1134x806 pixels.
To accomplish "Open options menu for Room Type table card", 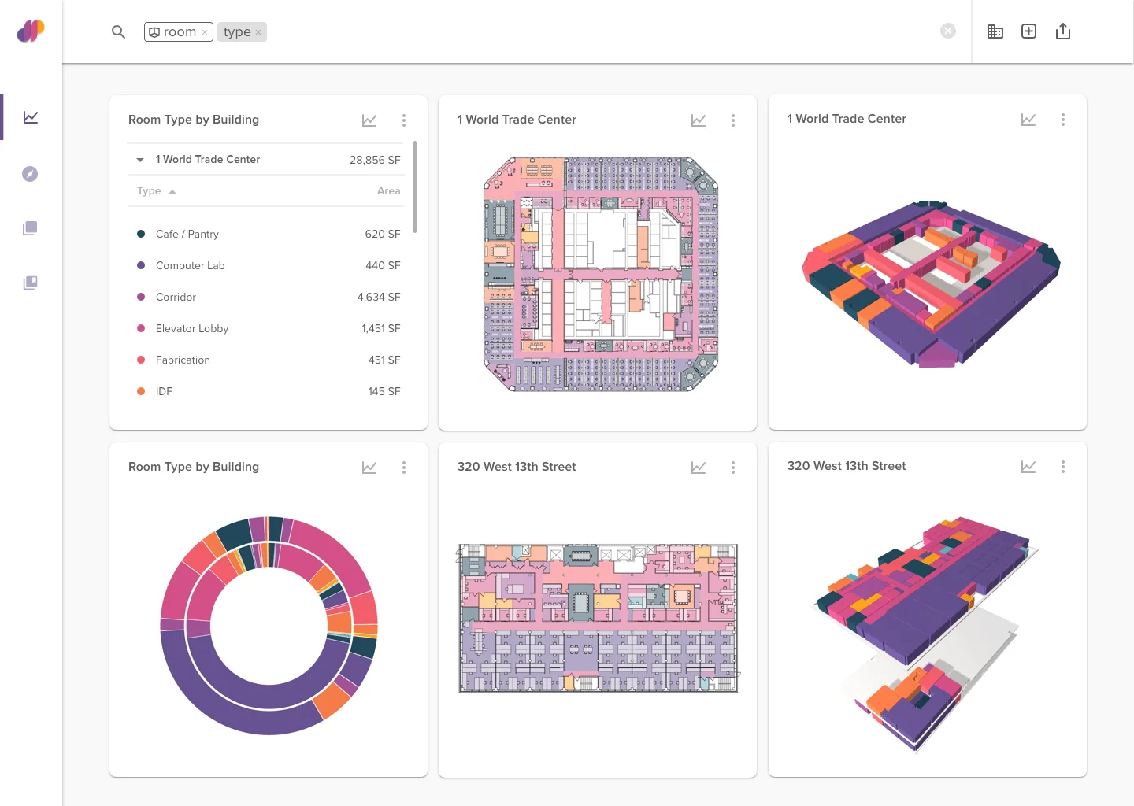I will 404,120.
